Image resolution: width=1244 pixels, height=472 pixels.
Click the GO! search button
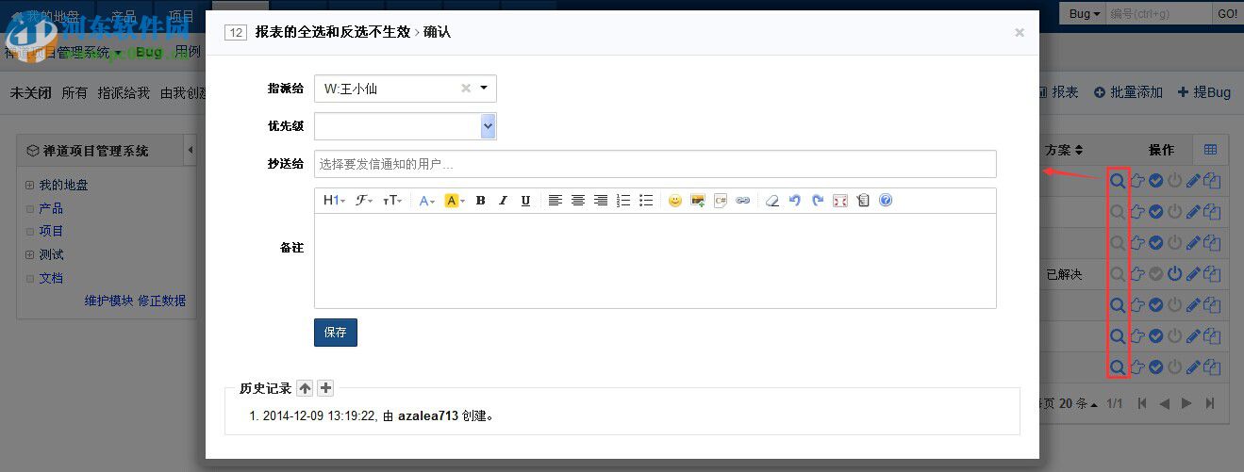1227,13
